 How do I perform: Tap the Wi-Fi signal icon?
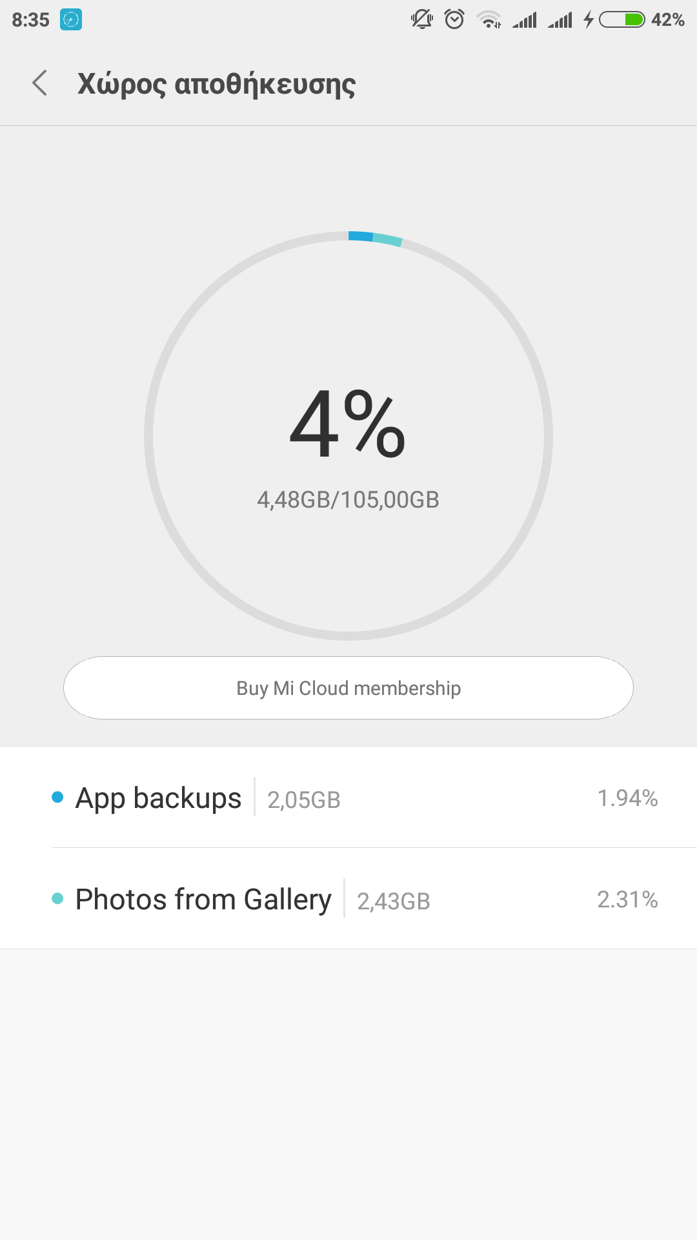(x=489, y=20)
